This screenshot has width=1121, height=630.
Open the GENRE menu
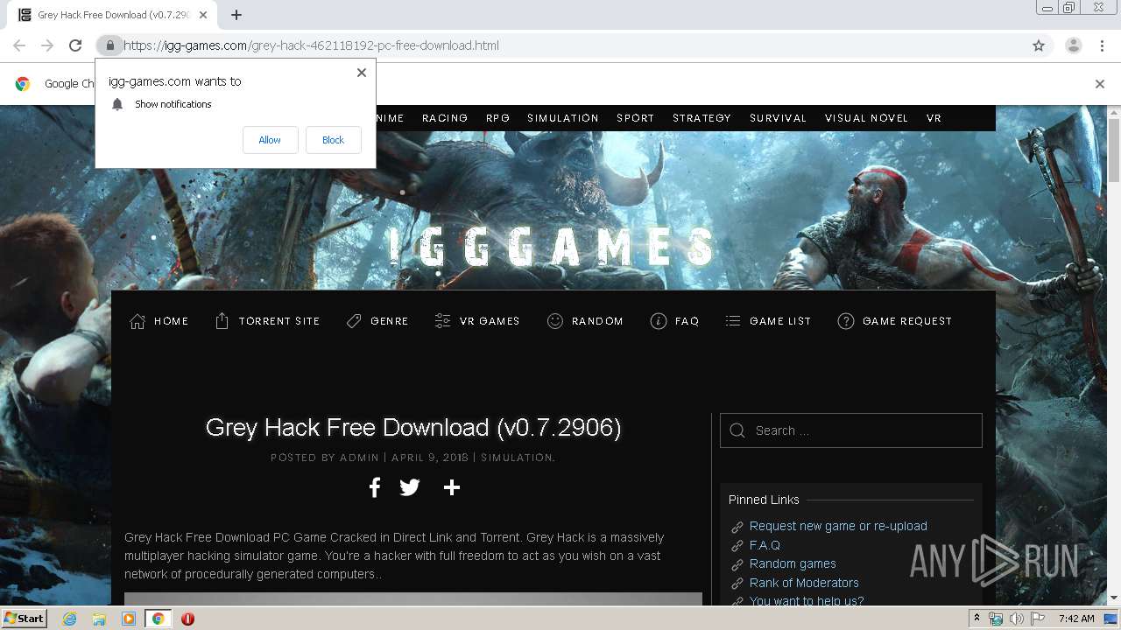(x=390, y=321)
